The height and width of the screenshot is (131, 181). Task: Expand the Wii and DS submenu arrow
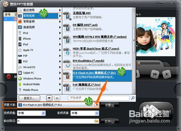[x=60, y=67]
